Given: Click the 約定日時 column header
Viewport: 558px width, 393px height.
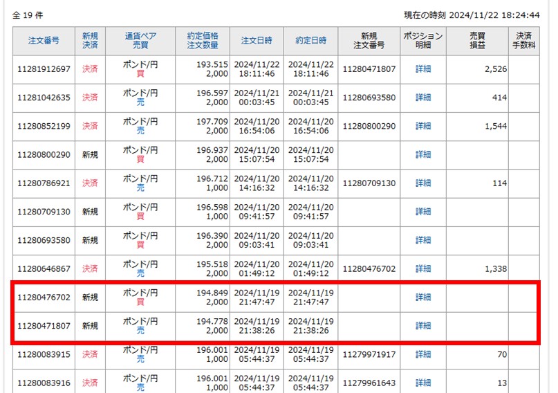Looking at the screenshot, I should tap(310, 41).
